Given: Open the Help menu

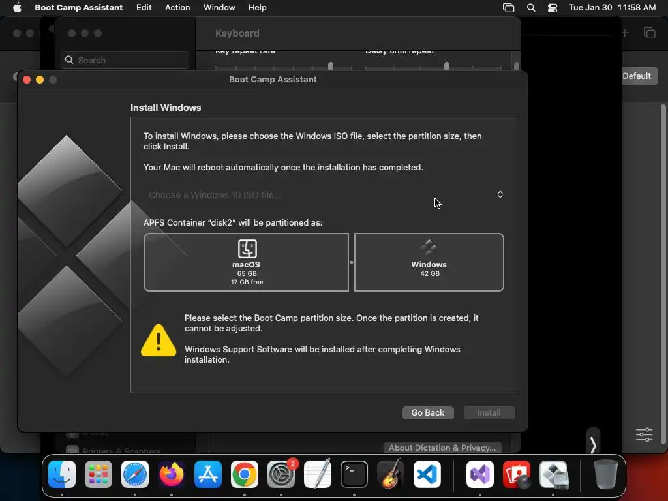Looking at the screenshot, I should (x=257, y=7).
